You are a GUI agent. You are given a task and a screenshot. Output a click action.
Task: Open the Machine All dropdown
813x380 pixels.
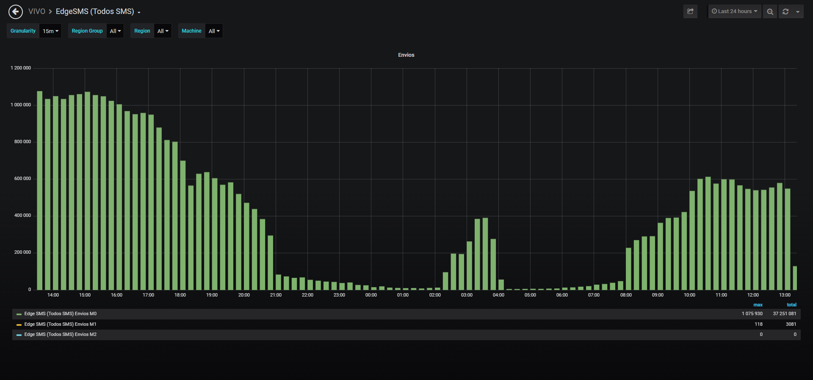click(214, 31)
